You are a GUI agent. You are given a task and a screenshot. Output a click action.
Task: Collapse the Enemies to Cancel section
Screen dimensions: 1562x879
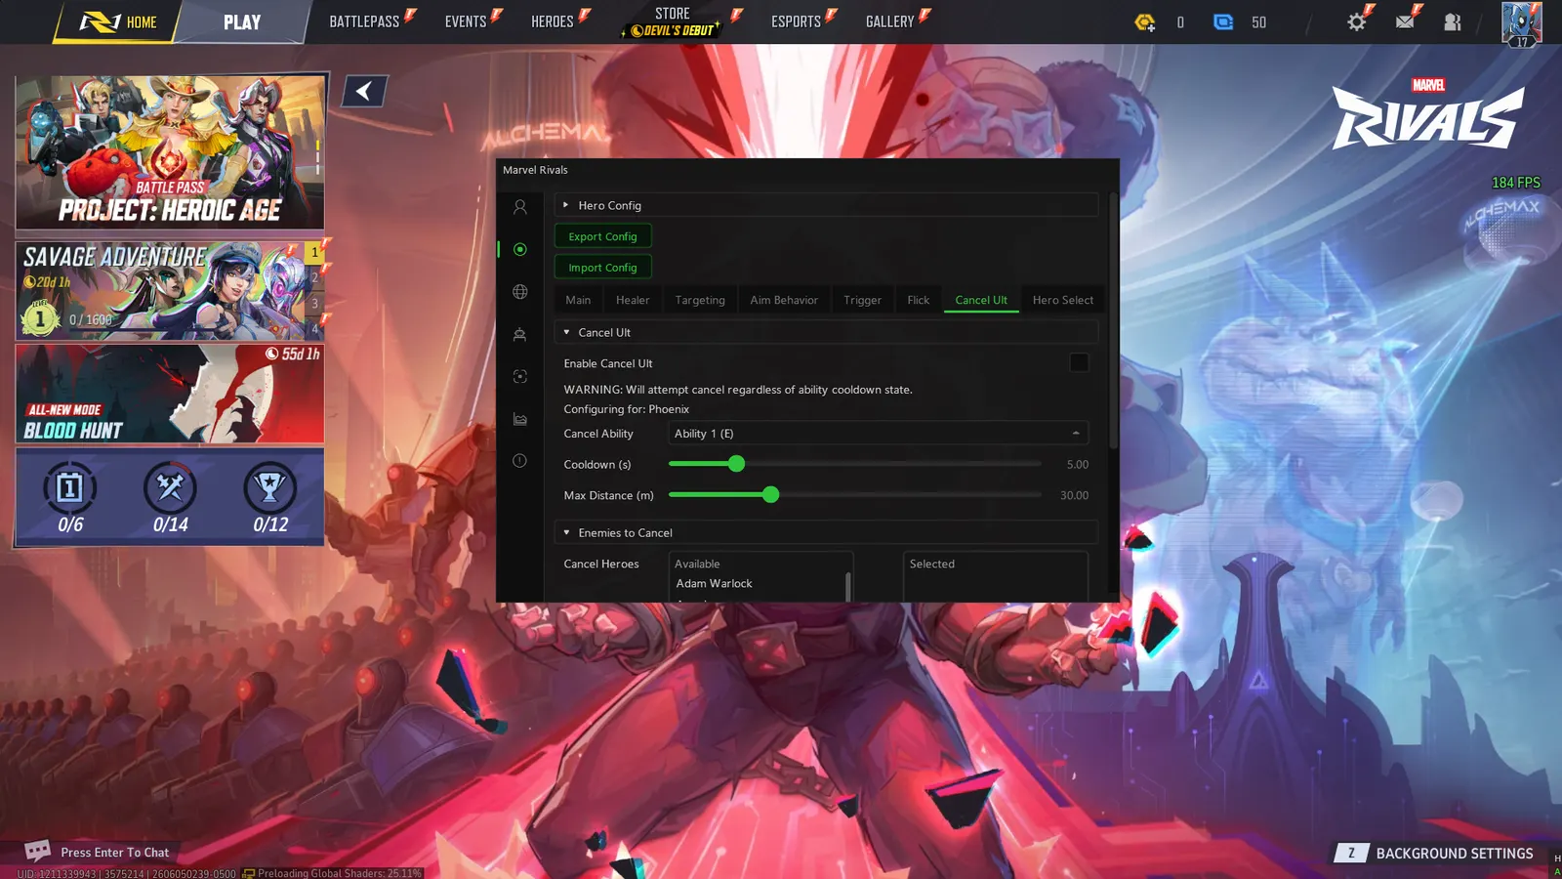tap(826, 532)
